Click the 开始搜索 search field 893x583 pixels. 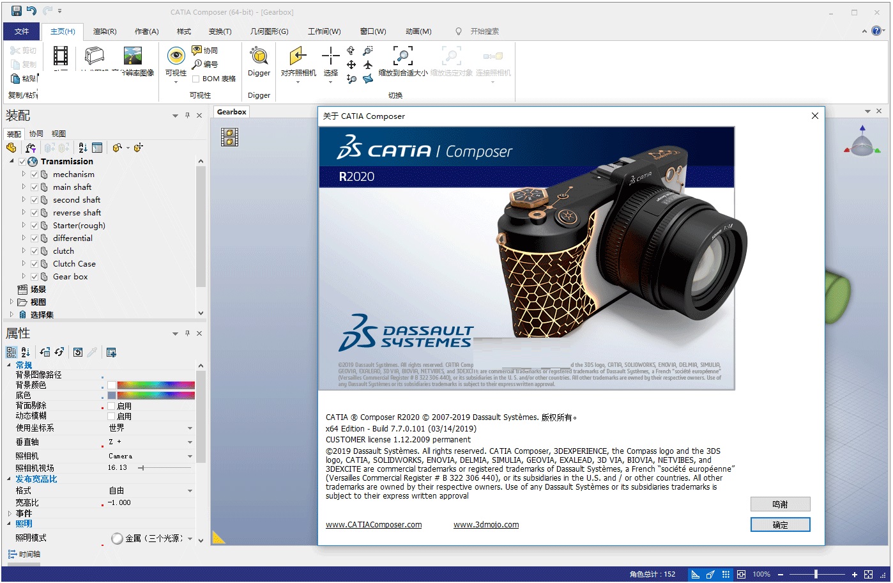[484, 31]
